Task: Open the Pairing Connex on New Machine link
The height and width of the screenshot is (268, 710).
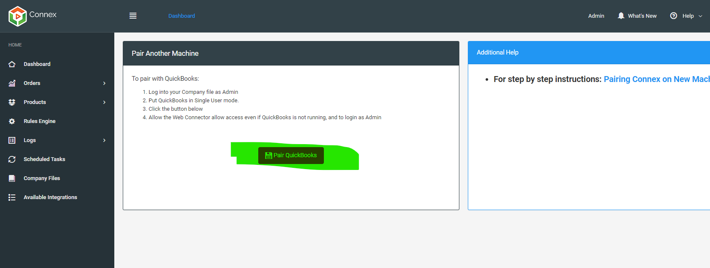Action: (x=657, y=79)
